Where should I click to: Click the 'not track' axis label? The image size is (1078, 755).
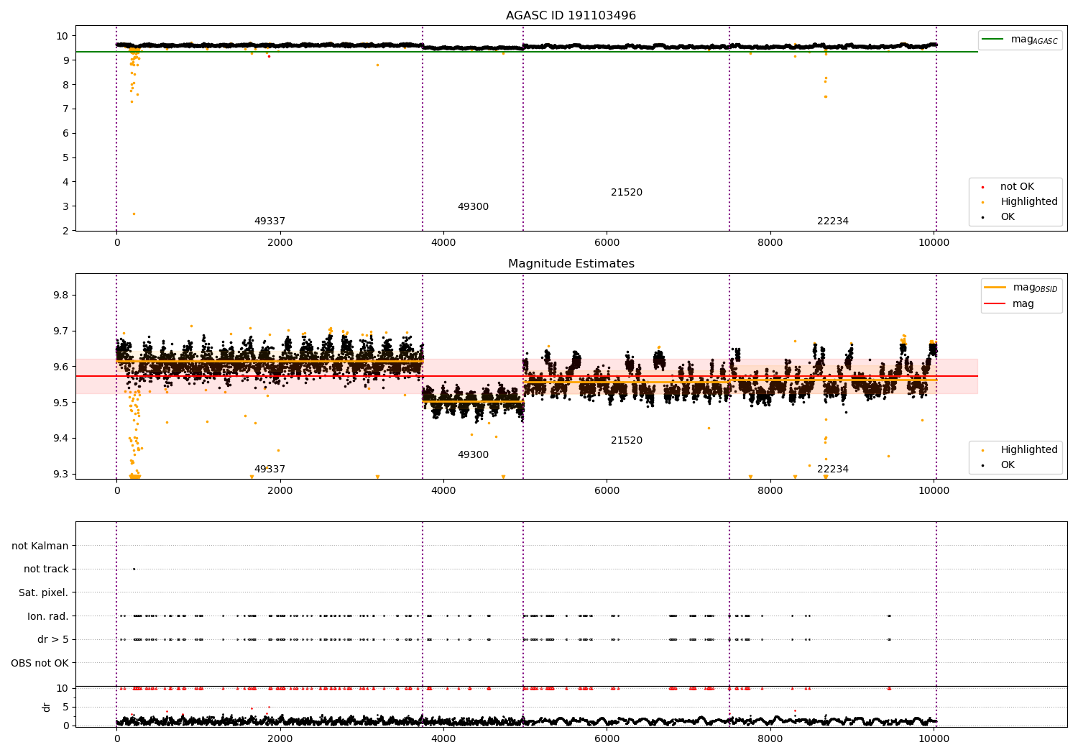[46, 569]
